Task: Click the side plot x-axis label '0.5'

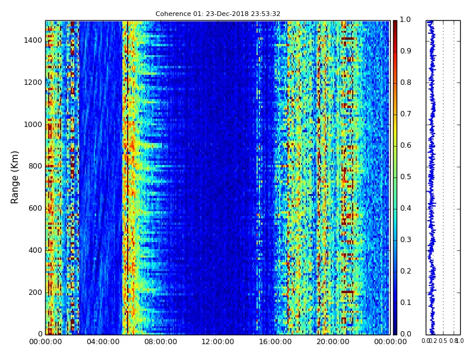Action: pyautogui.click(x=443, y=341)
